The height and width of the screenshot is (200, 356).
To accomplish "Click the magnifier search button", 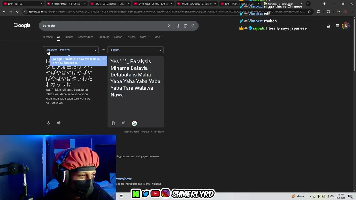I will click(x=193, y=26).
